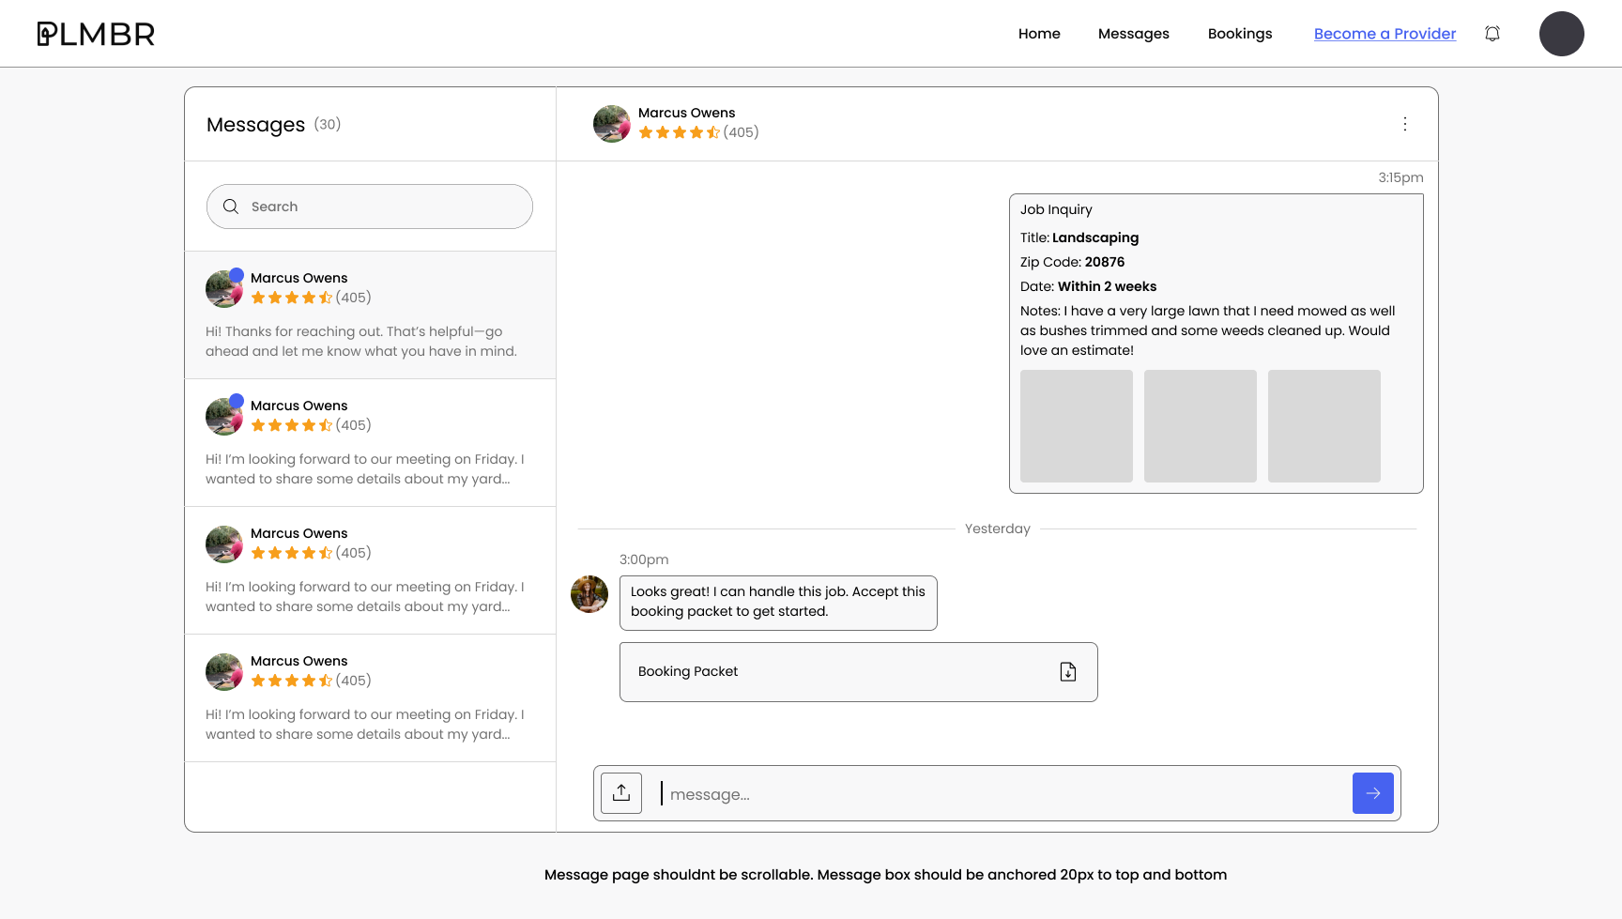Open third job inquiry image thumbnail

pos(1324,426)
